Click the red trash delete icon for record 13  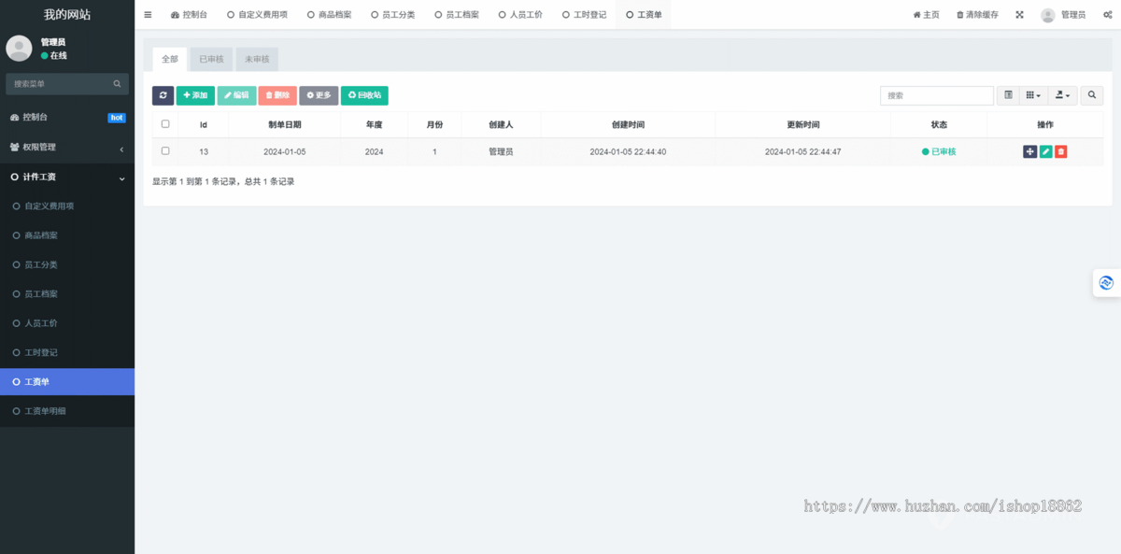click(1062, 150)
